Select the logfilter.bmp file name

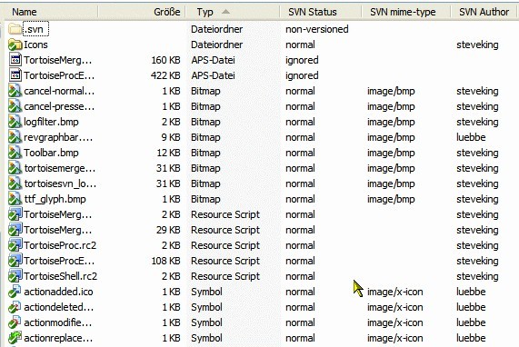(51, 122)
